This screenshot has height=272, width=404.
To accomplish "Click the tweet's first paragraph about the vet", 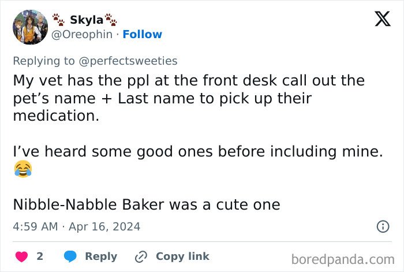I will tap(188, 98).
